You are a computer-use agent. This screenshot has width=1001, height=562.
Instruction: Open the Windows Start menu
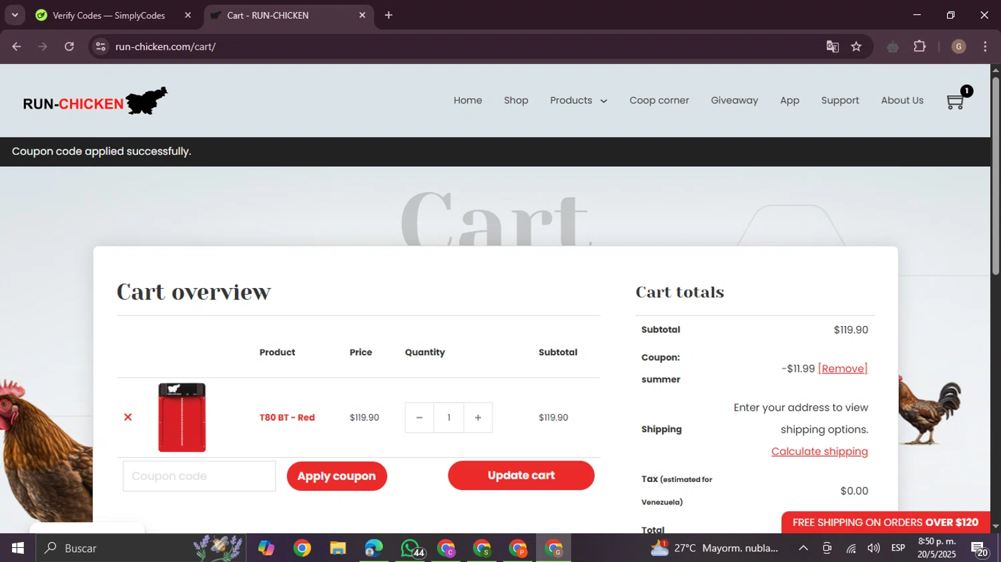pyautogui.click(x=18, y=548)
